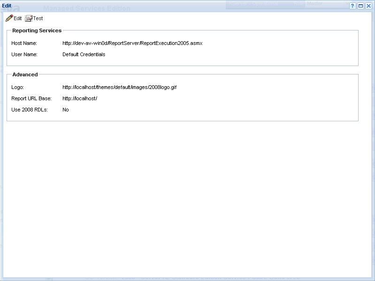The image size is (375, 281).
Task: Click the Use 2008 RDLs label
Action: pyautogui.click(x=30, y=110)
